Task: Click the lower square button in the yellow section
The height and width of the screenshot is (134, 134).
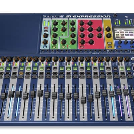Action: 110,47
